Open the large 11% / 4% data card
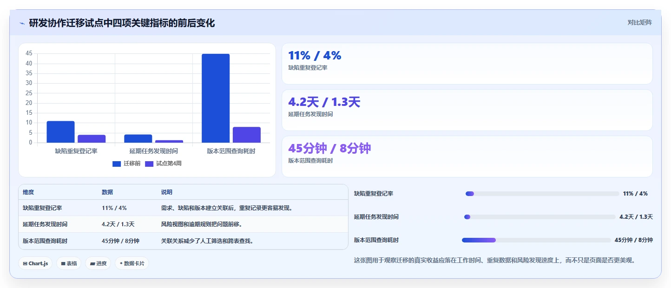This screenshot has height=288, width=671. click(467, 64)
